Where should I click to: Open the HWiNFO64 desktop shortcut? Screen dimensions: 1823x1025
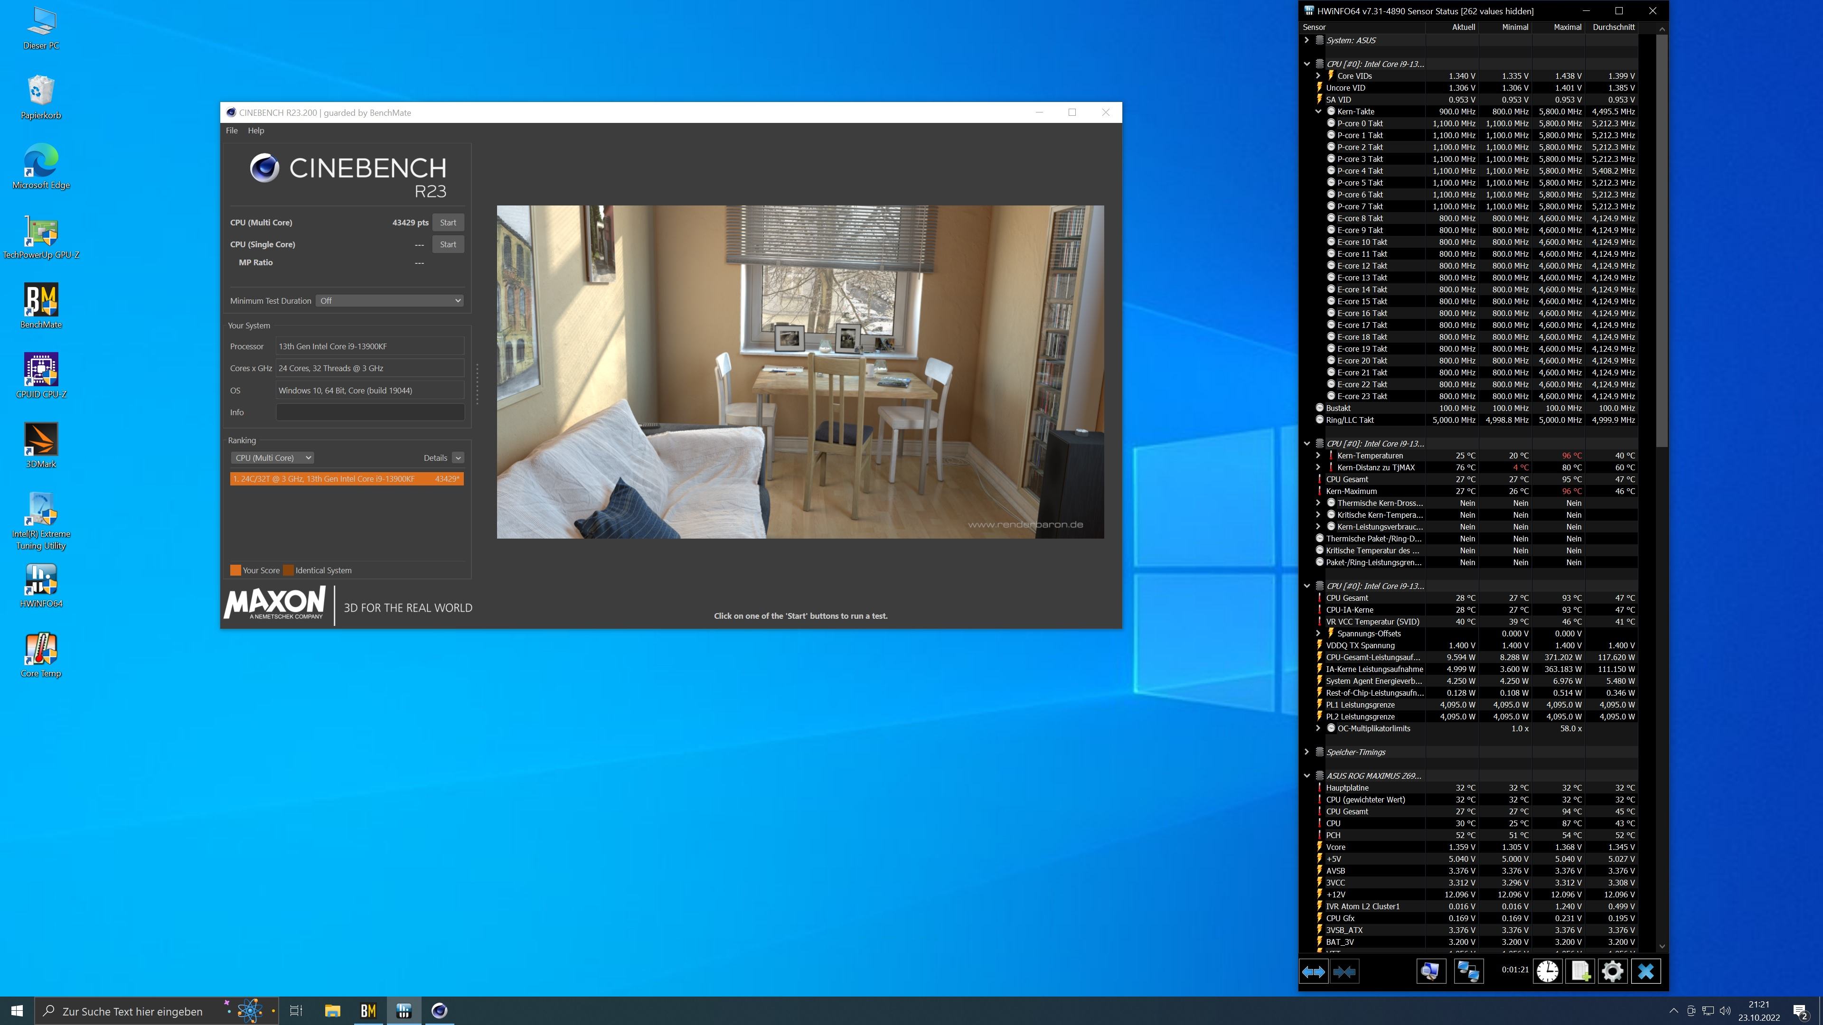tap(41, 585)
